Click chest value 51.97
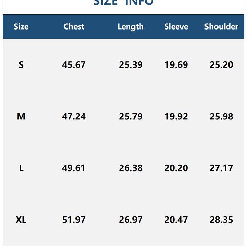 click(74, 220)
